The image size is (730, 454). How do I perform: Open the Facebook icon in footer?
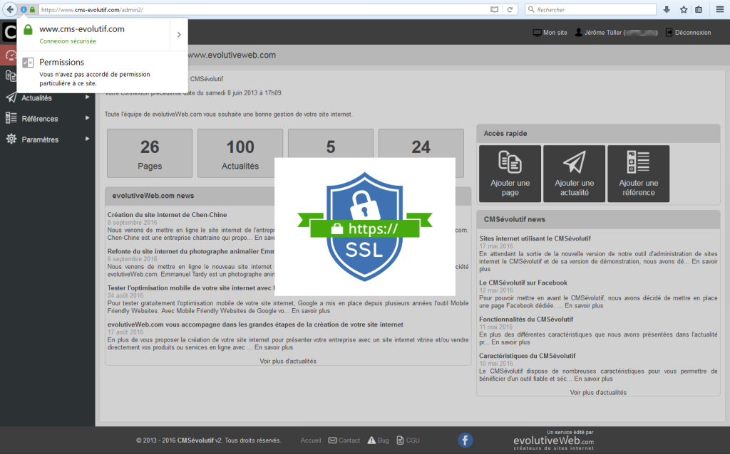[x=465, y=440]
